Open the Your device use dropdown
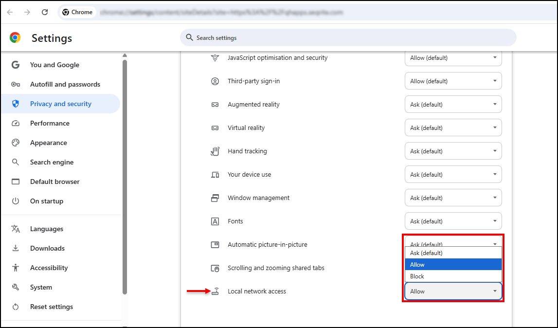 453,175
